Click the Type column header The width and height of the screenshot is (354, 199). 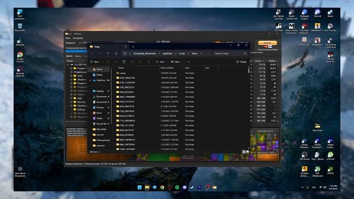188,67
